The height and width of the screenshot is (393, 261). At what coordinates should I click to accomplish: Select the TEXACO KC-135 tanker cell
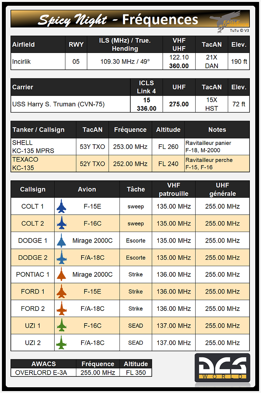click(43, 163)
